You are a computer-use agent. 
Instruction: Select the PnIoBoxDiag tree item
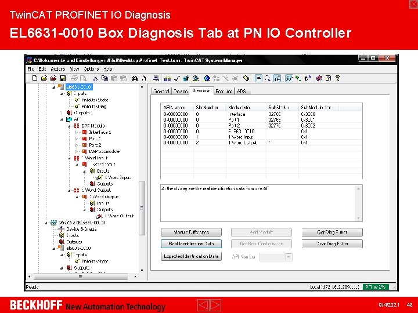93,107
